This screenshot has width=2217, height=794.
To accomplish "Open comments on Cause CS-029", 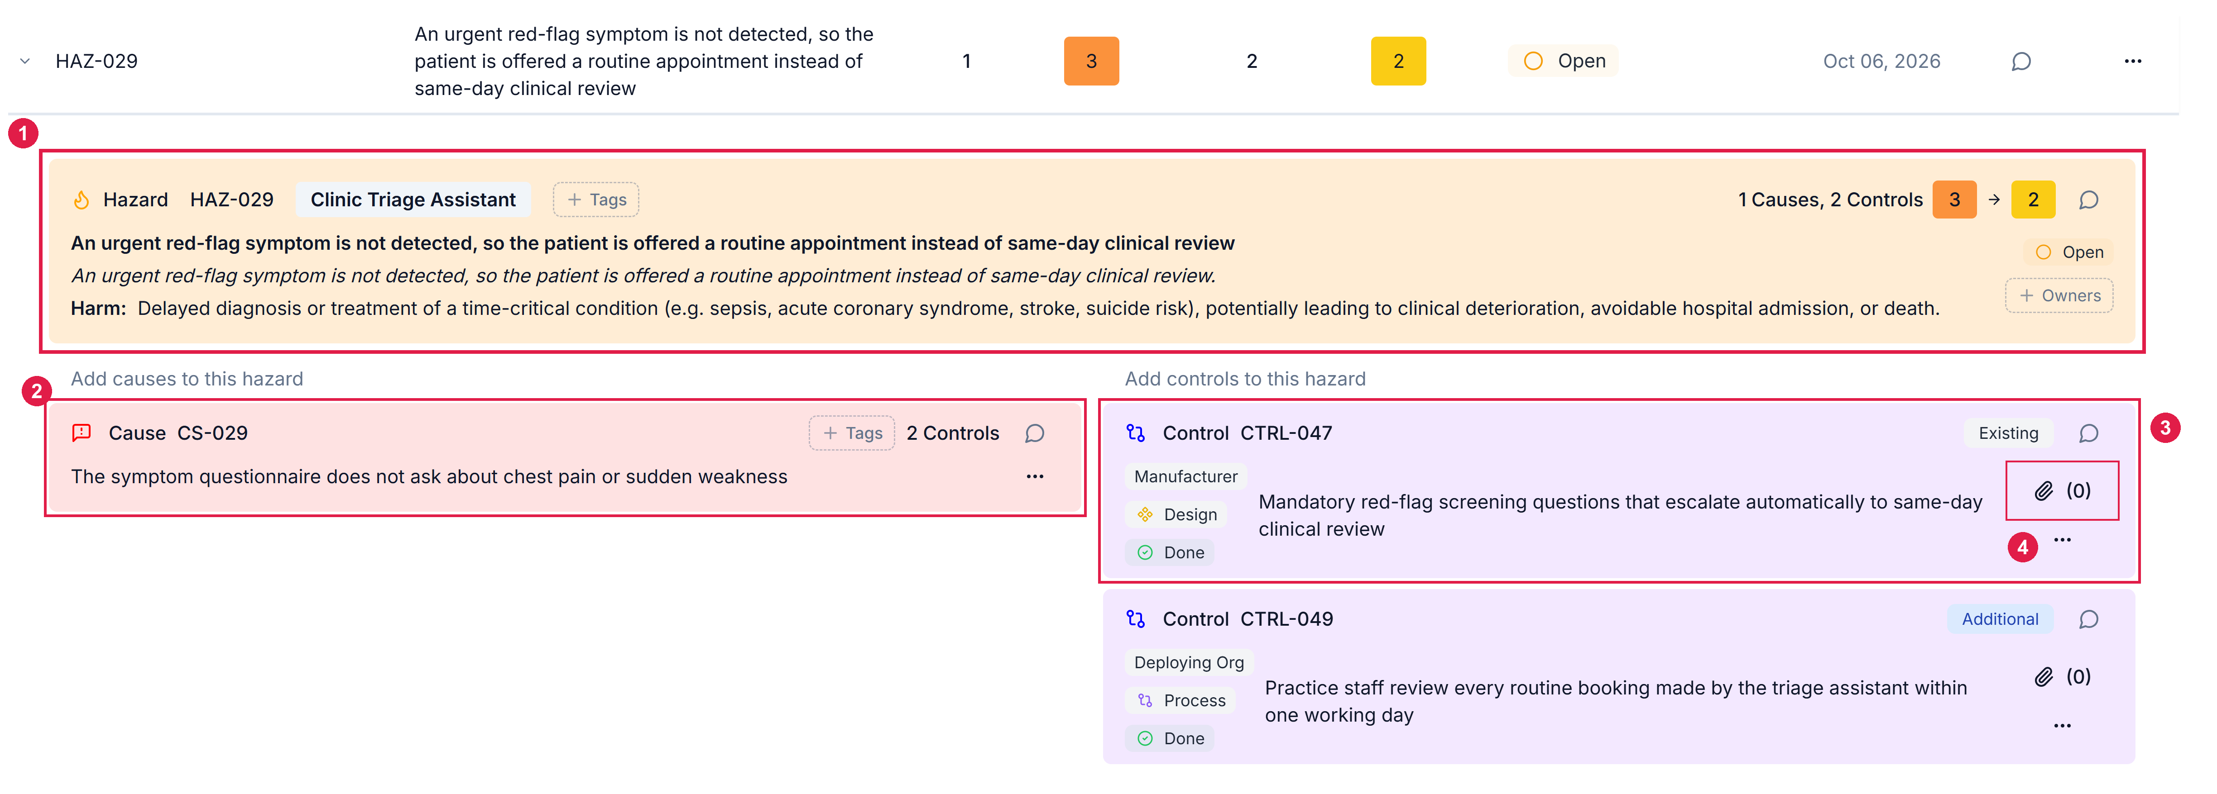I will [x=1035, y=433].
